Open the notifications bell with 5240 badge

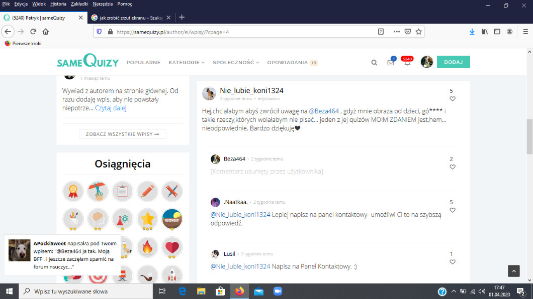click(x=407, y=63)
